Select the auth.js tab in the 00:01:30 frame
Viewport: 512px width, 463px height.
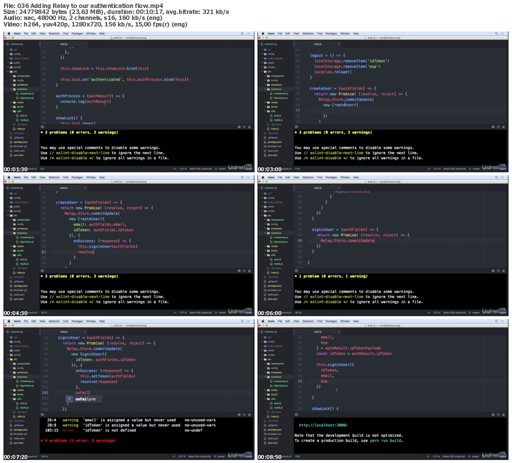[x=64, y=44]
